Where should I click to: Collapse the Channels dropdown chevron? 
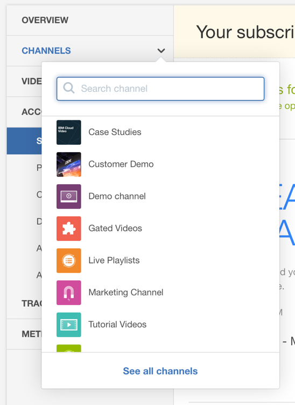click(161, 51)
